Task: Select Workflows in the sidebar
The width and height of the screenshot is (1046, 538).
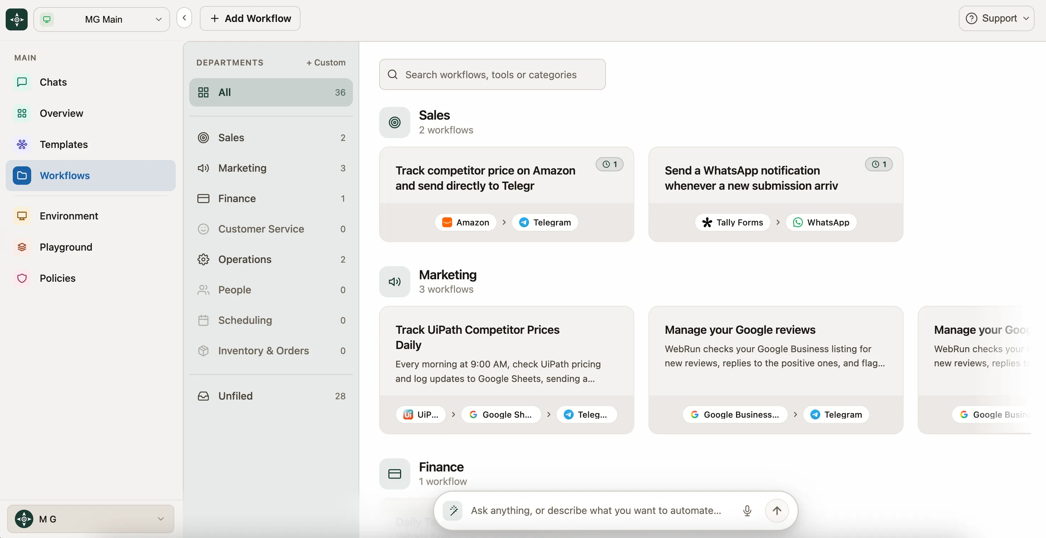Action: pos(91,175)
